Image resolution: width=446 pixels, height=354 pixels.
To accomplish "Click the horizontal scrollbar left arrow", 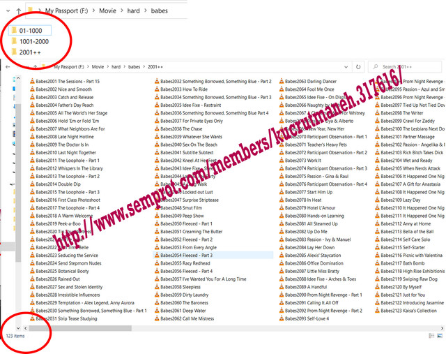I will pos(26,328).
